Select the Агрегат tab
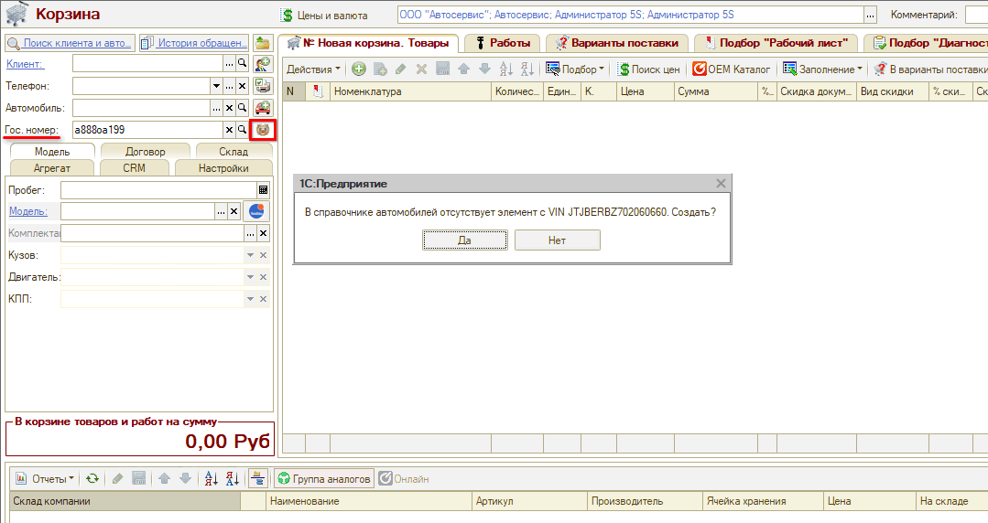 pos(51,168)
